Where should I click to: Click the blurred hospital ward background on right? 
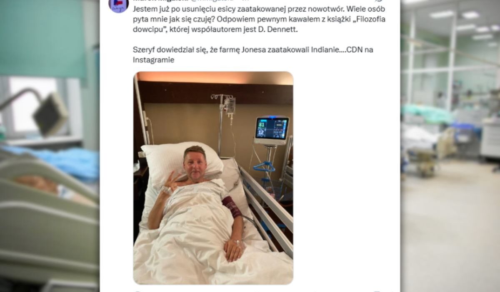click(450, 146)
